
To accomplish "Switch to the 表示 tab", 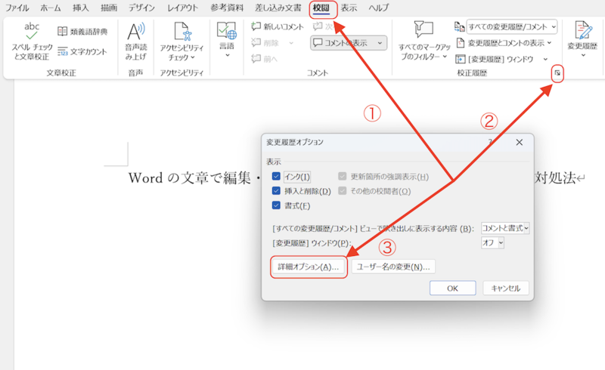I will pos(349,8).
